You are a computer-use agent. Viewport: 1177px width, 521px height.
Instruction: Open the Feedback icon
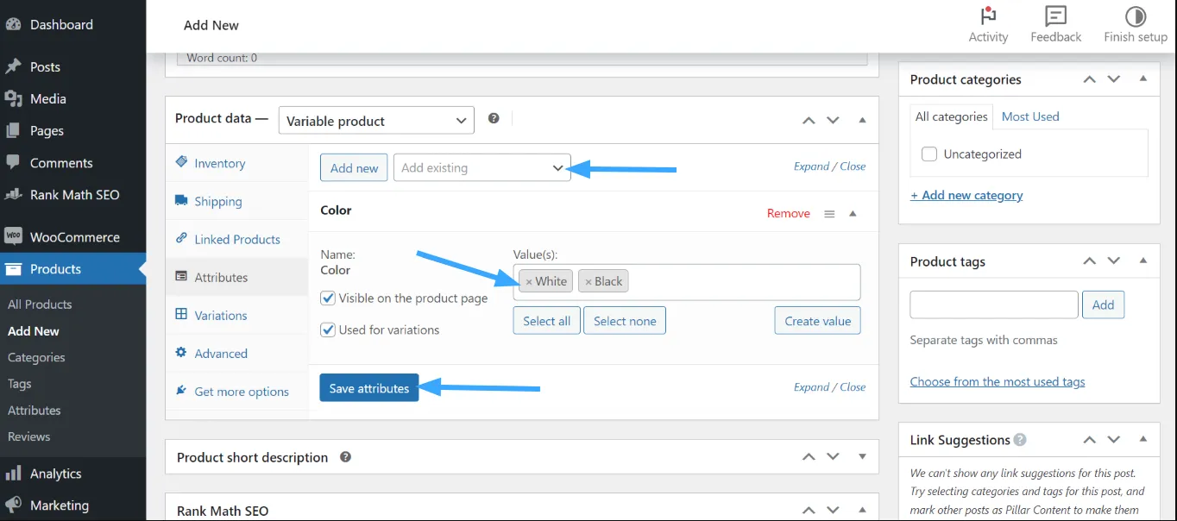pos(1055,16)
